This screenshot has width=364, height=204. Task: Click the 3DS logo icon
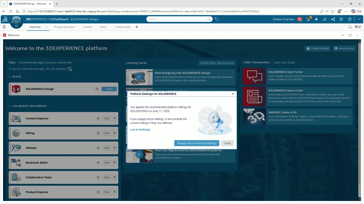tap(5, 19)
